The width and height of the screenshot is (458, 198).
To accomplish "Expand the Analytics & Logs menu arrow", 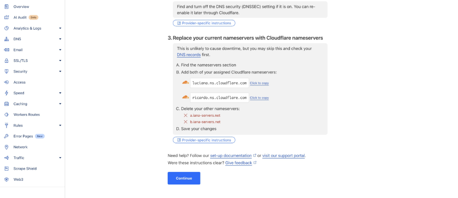I will [x=60, y=28].
